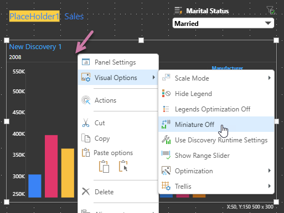Click the Delete X icon
The width and height of the screenshot is (284, 213).
[x=86, y=191]
